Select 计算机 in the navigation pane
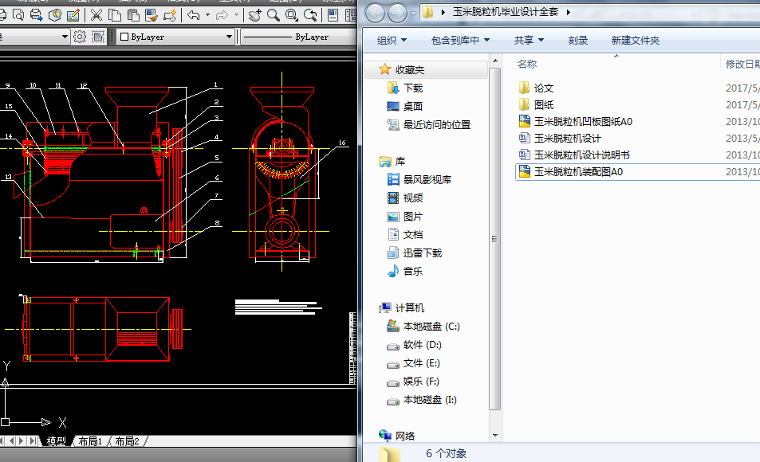The width and height of the screenshot is (760, 462). click(x=410, y=308)
